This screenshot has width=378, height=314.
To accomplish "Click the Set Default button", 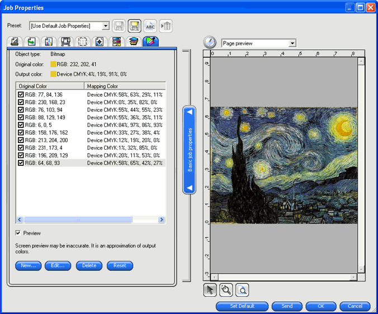I will tap(242, 306).
